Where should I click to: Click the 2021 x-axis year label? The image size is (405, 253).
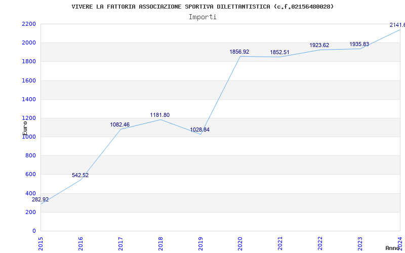point(280,244)
